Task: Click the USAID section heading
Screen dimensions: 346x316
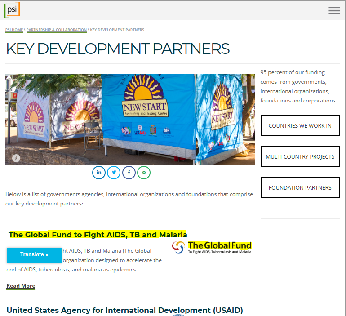Action: pyautogui.click(x=124, y=310)
